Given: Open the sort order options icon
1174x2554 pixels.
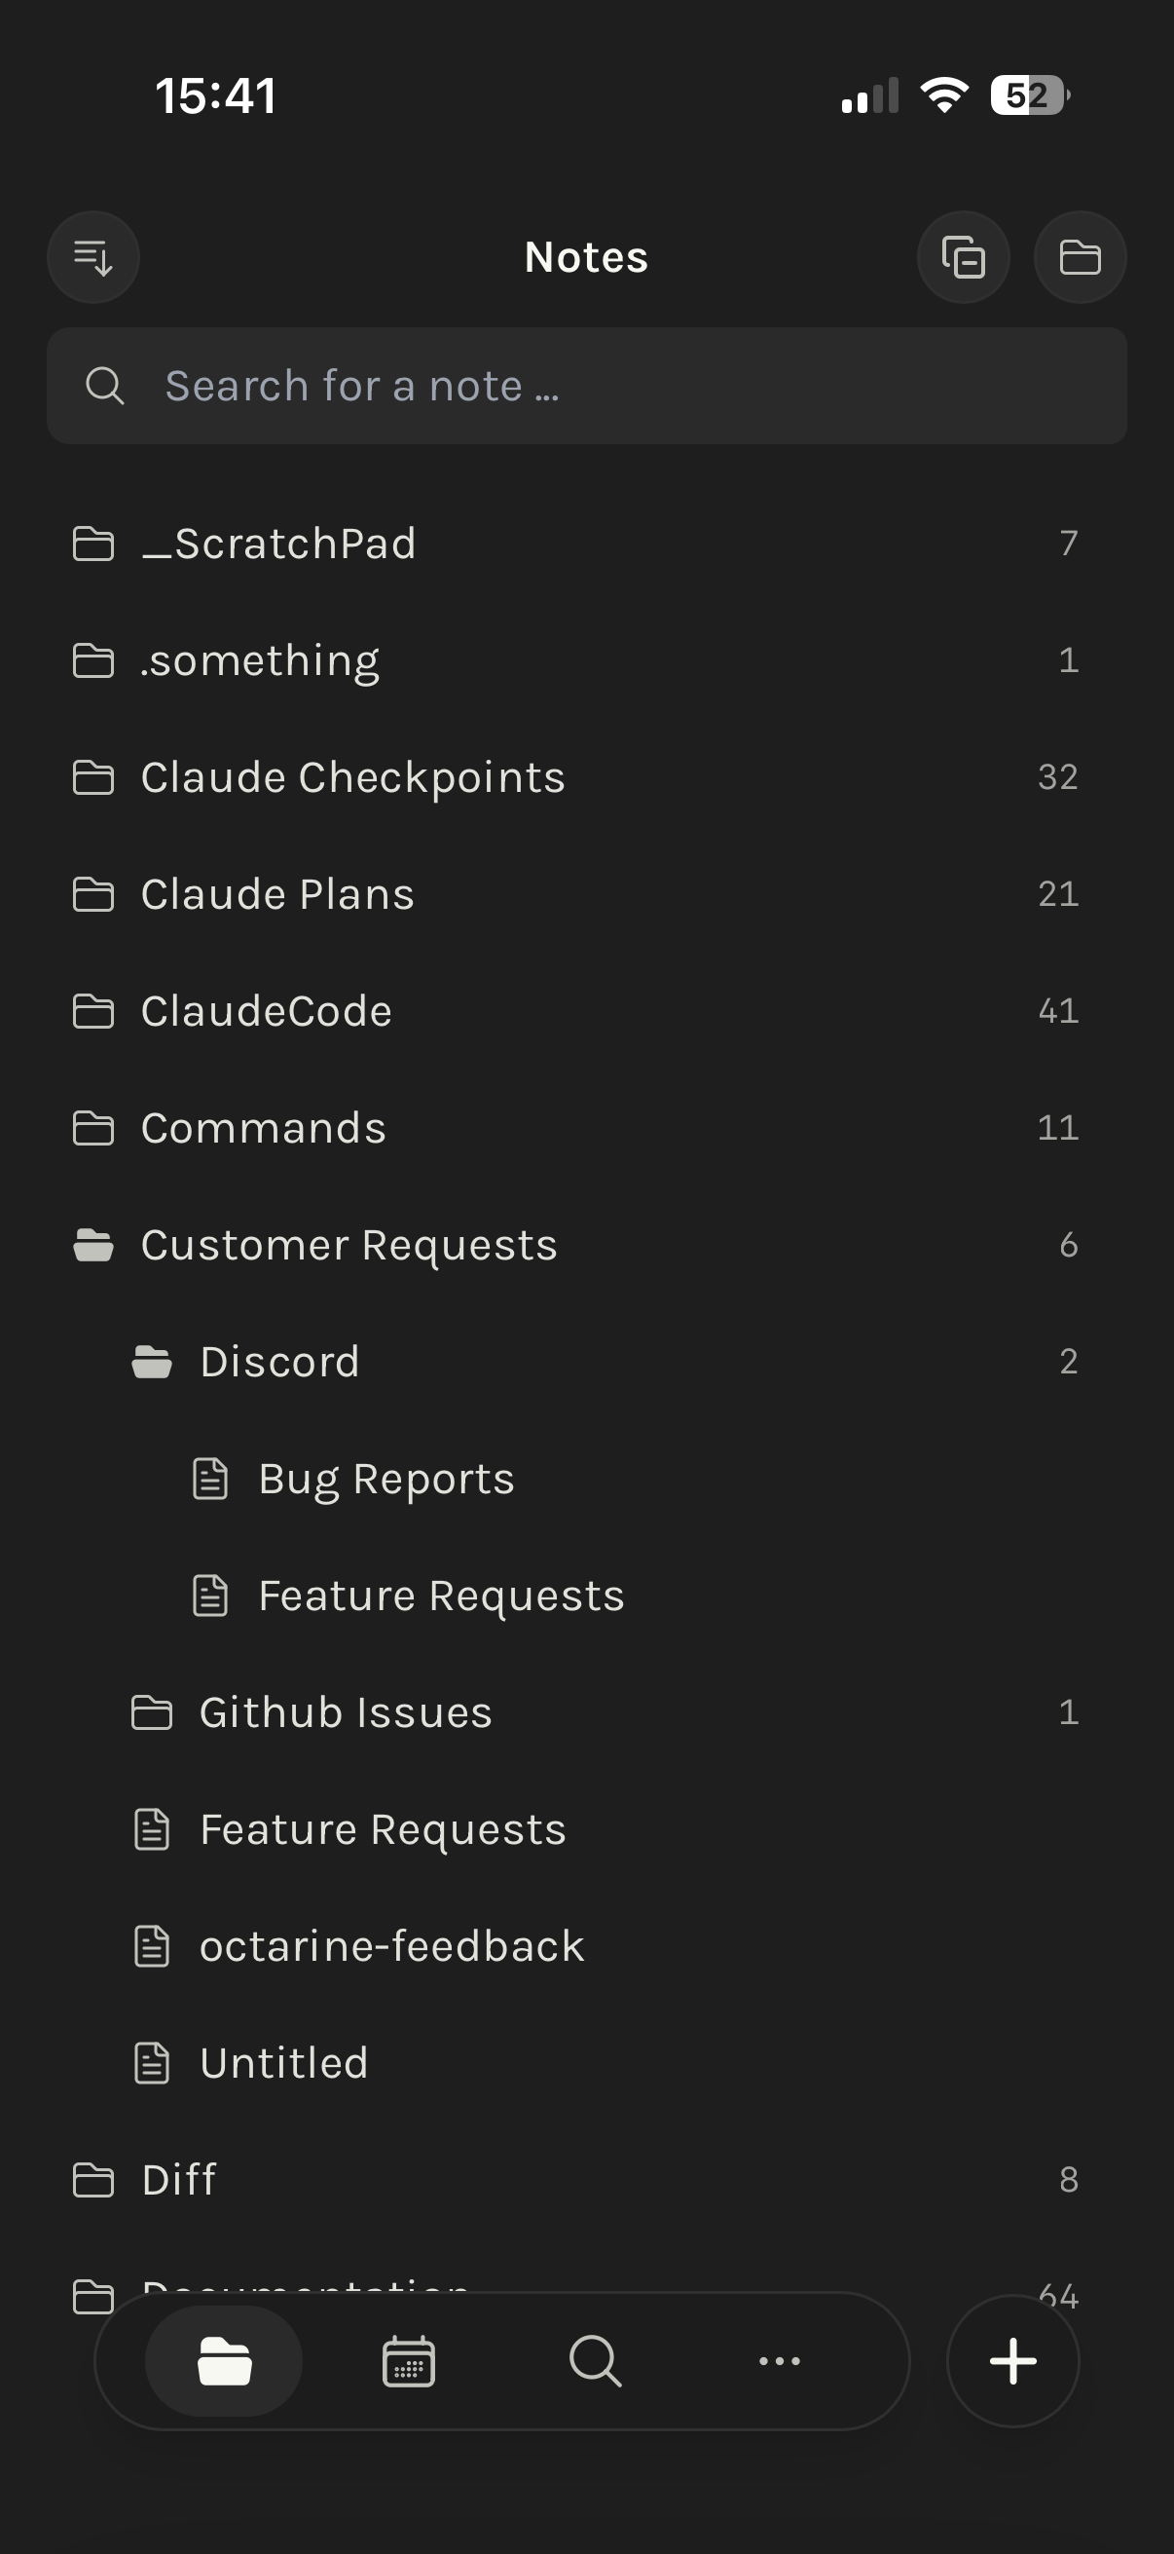Looking at the screenshot, I should click(x=93, y=258).
